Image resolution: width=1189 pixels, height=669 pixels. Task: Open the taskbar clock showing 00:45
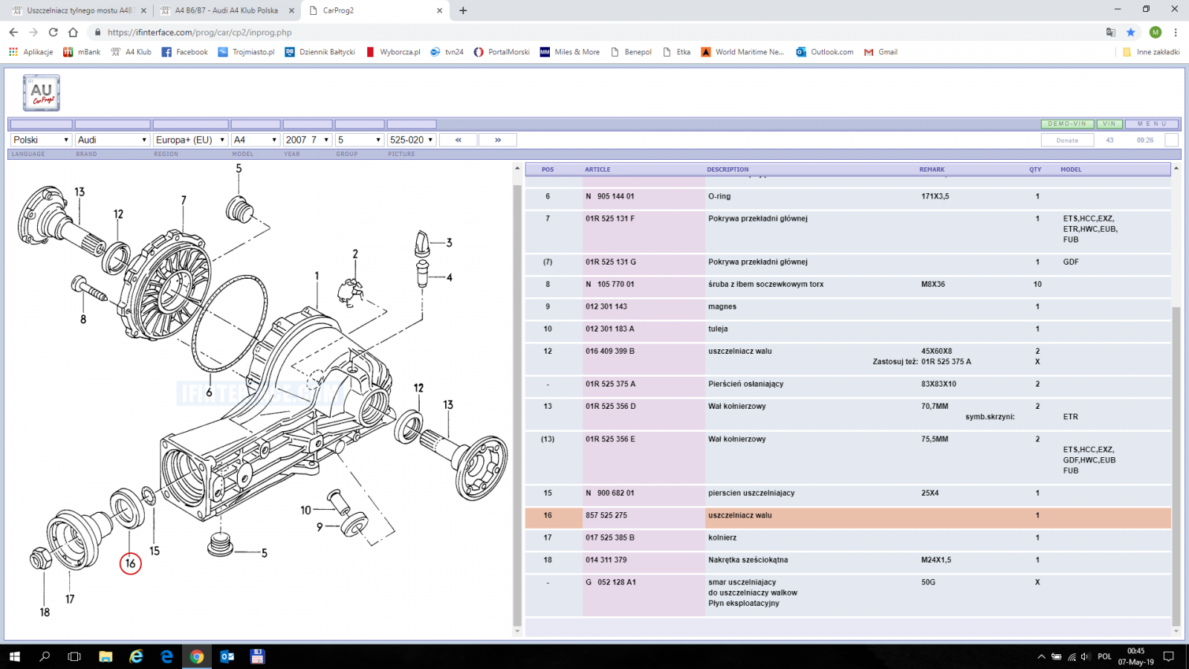pyautogui.click(x=1135, y=656)
